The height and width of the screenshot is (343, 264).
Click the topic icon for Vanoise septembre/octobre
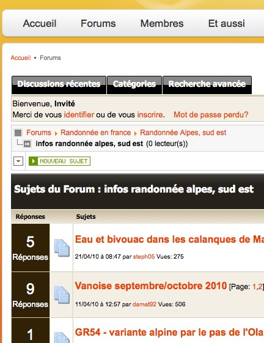[62, 295]
